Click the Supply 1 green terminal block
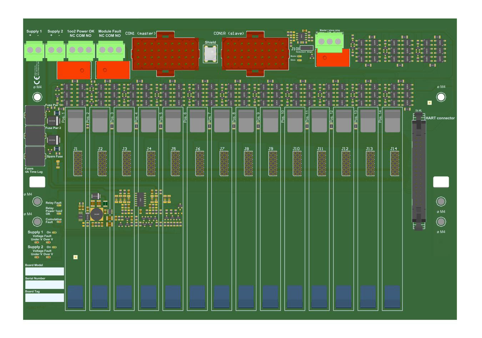 click(x=34, y=51)
